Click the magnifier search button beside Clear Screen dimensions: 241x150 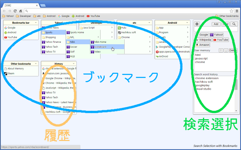pos(234,24)
